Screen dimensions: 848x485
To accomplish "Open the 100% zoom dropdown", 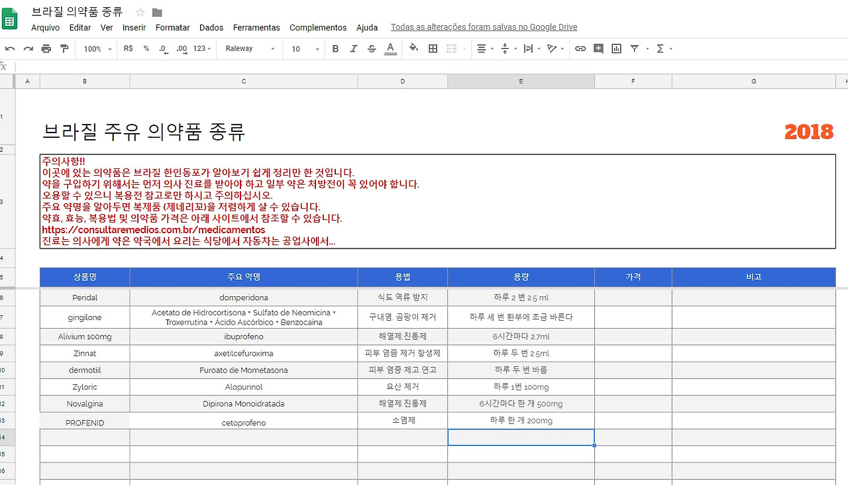I will [98, 48].
